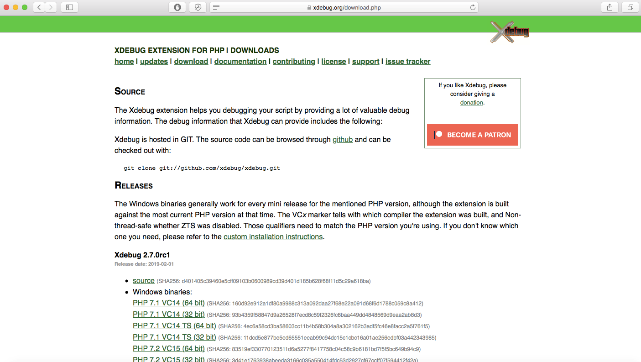Open the updates navigation link

[154, 62]
